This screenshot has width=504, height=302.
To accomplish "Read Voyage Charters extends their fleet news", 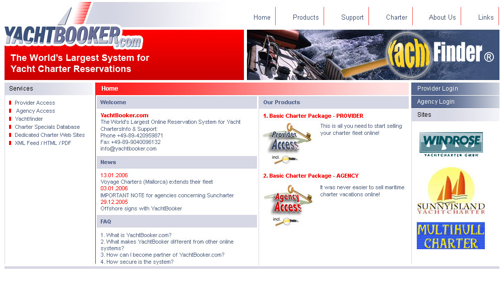I will point(157,182).
